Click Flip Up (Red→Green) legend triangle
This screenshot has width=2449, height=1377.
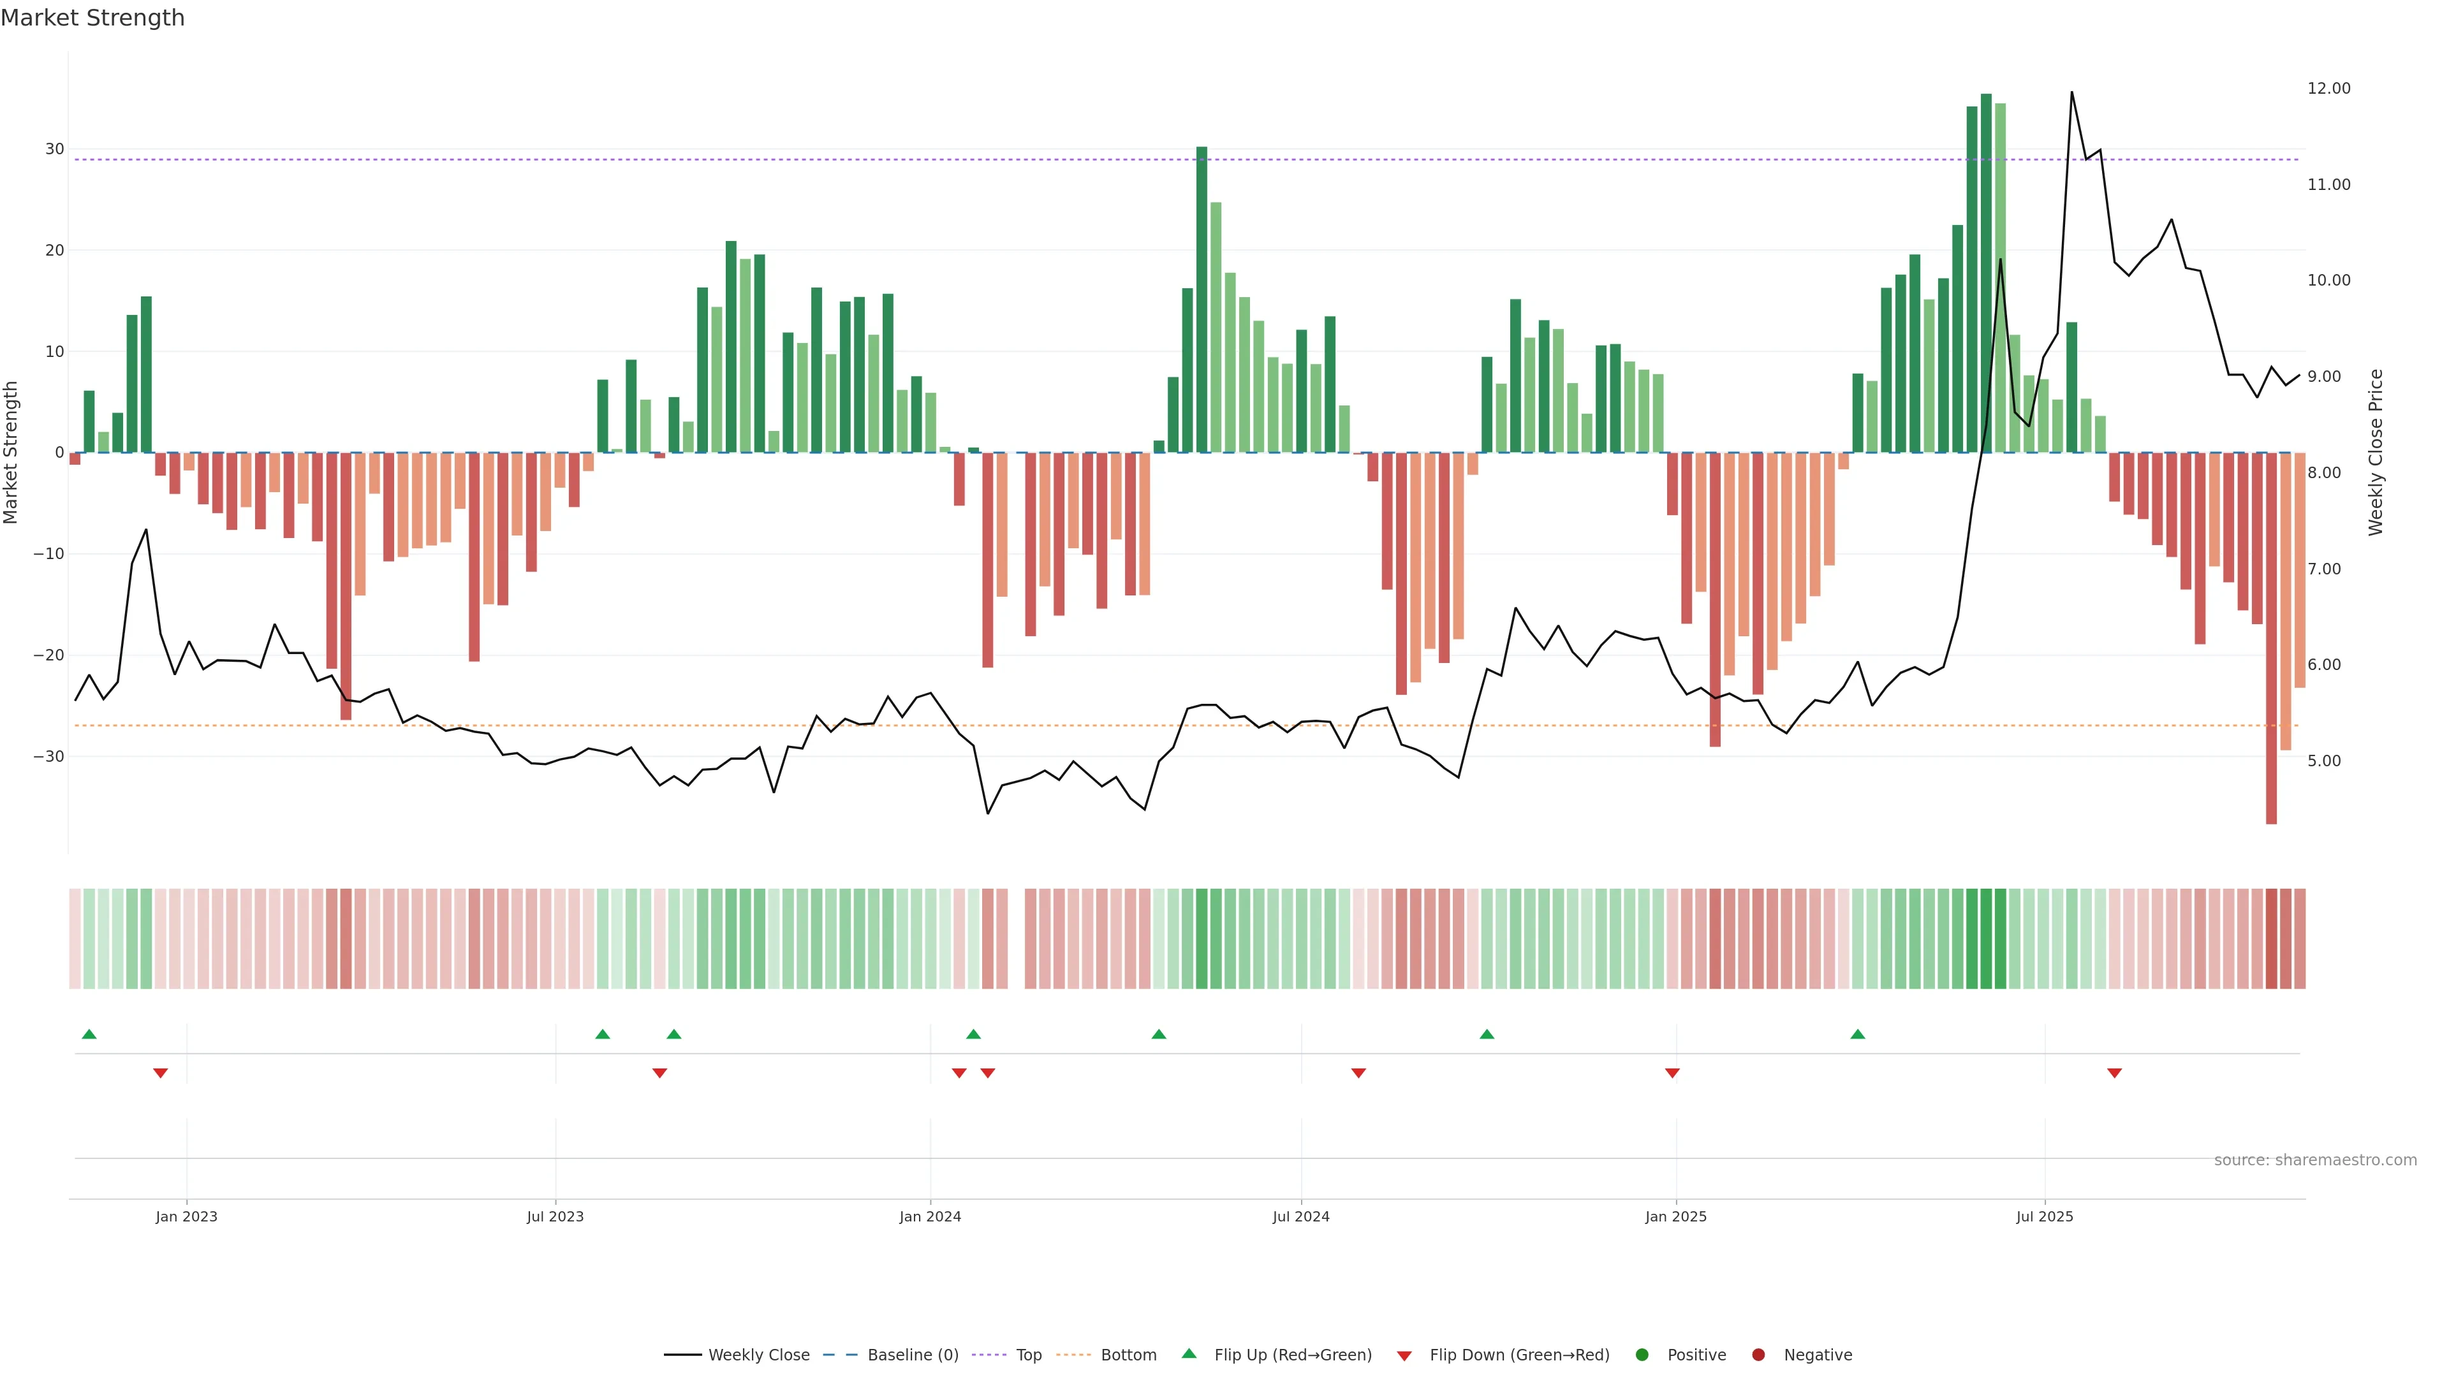tap(1188, 1354)
